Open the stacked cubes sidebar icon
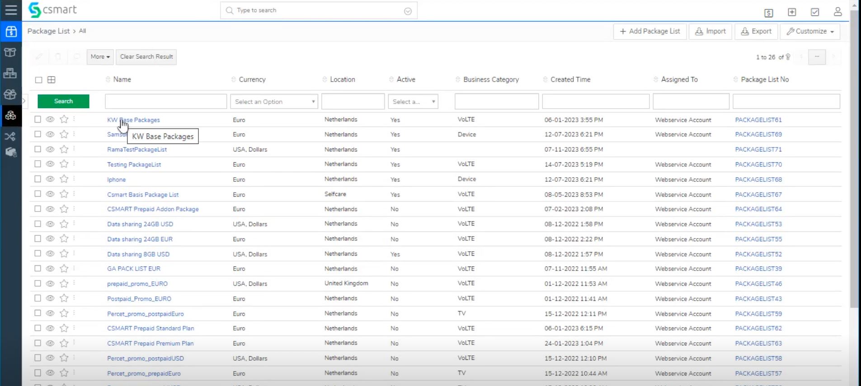This screenshot has height=386, width=861. click(x=11, y=115)
